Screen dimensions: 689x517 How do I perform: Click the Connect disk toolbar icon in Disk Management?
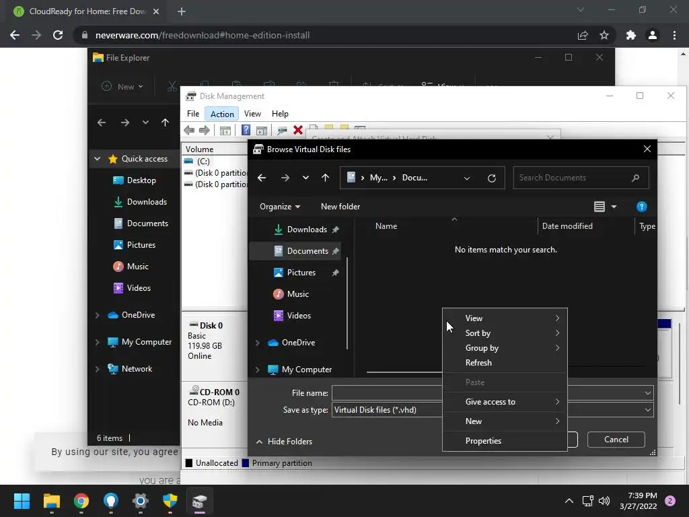[282, 130]
